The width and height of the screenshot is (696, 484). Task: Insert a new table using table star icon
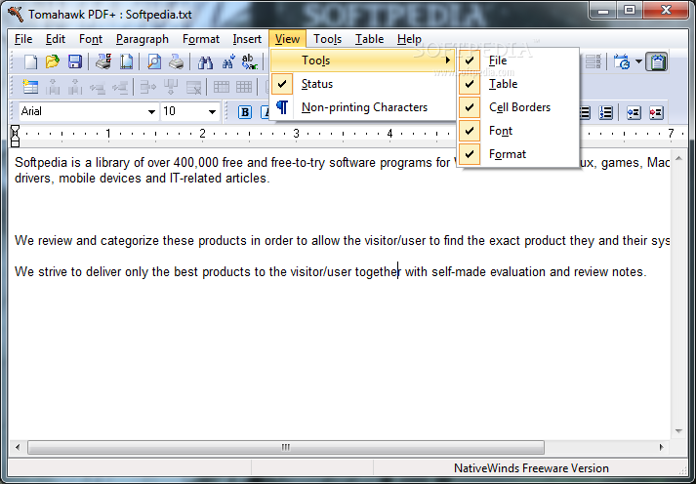point(30,87)
